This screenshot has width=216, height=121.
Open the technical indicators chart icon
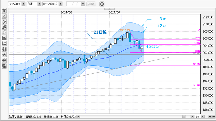4,38
